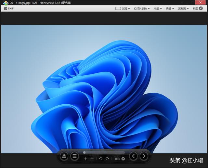
Task: Open the 书签 bookmarks dropdown
Action: (x=158, y=8)
